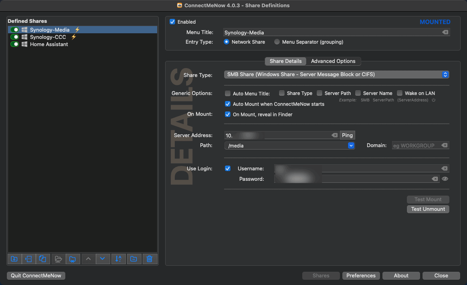Toggle the Synology-CCC share switch

coord(14,37)
